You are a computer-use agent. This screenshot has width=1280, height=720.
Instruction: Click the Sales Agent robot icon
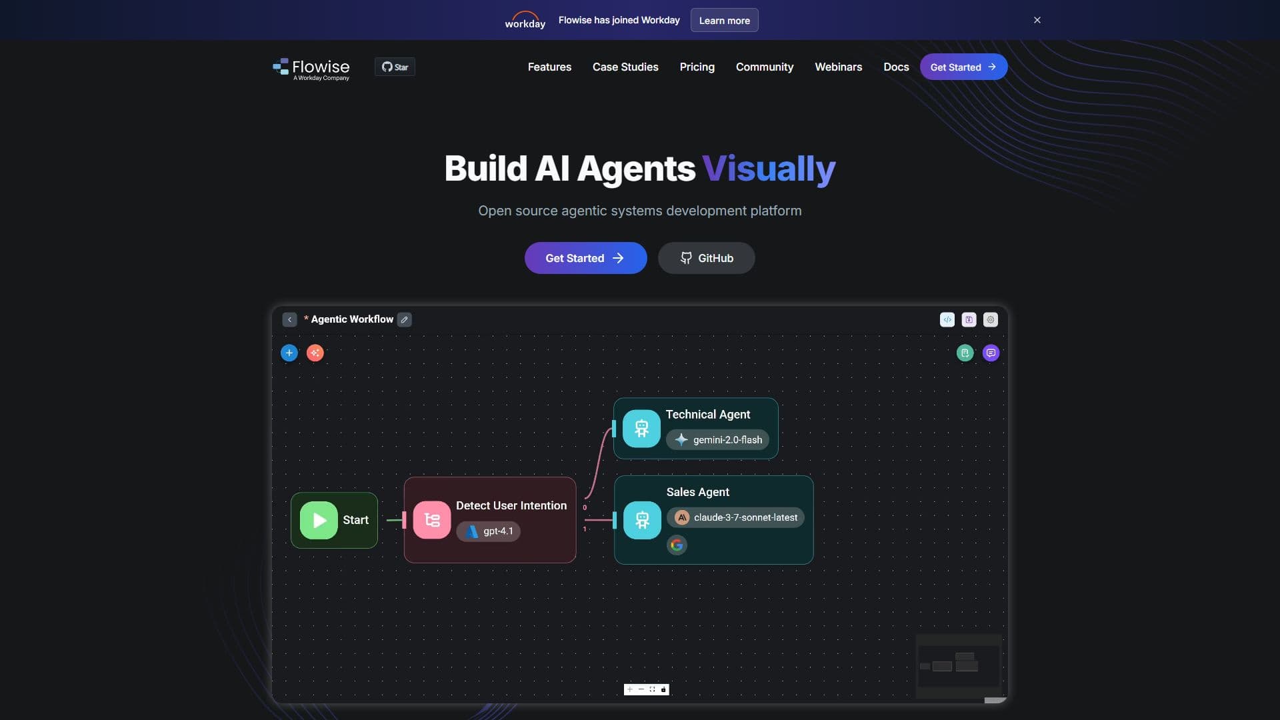(642, 520)
